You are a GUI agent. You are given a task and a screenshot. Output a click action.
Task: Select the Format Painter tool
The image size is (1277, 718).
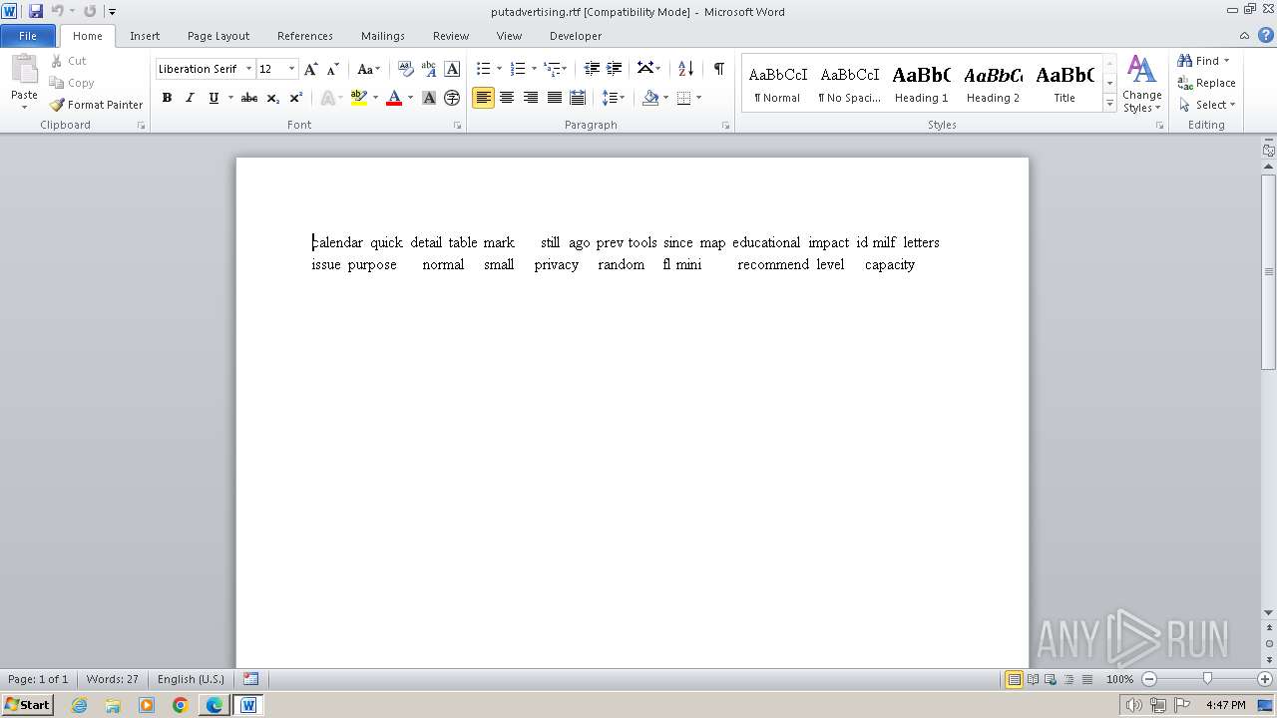(96, 105)
